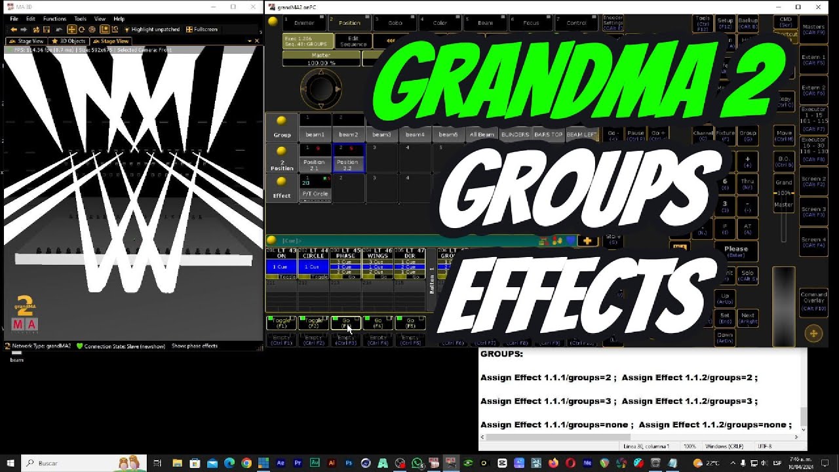Viewport: 839px width, 472px height.
Task: Click the Next (ArRight) key
Action: (x=748, y=317)
